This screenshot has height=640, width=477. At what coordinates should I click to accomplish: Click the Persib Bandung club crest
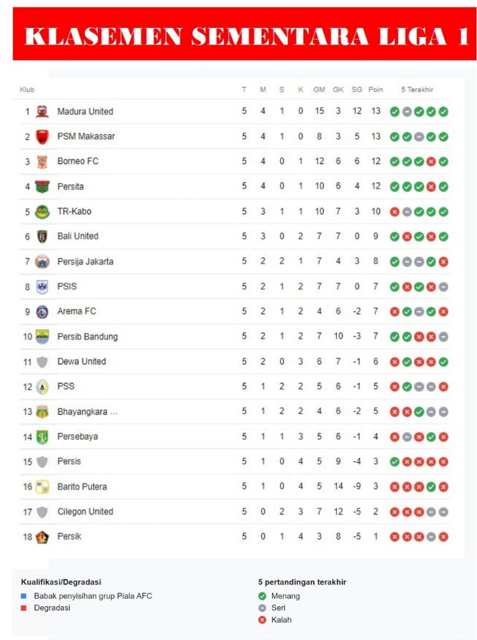coord(42,337)
